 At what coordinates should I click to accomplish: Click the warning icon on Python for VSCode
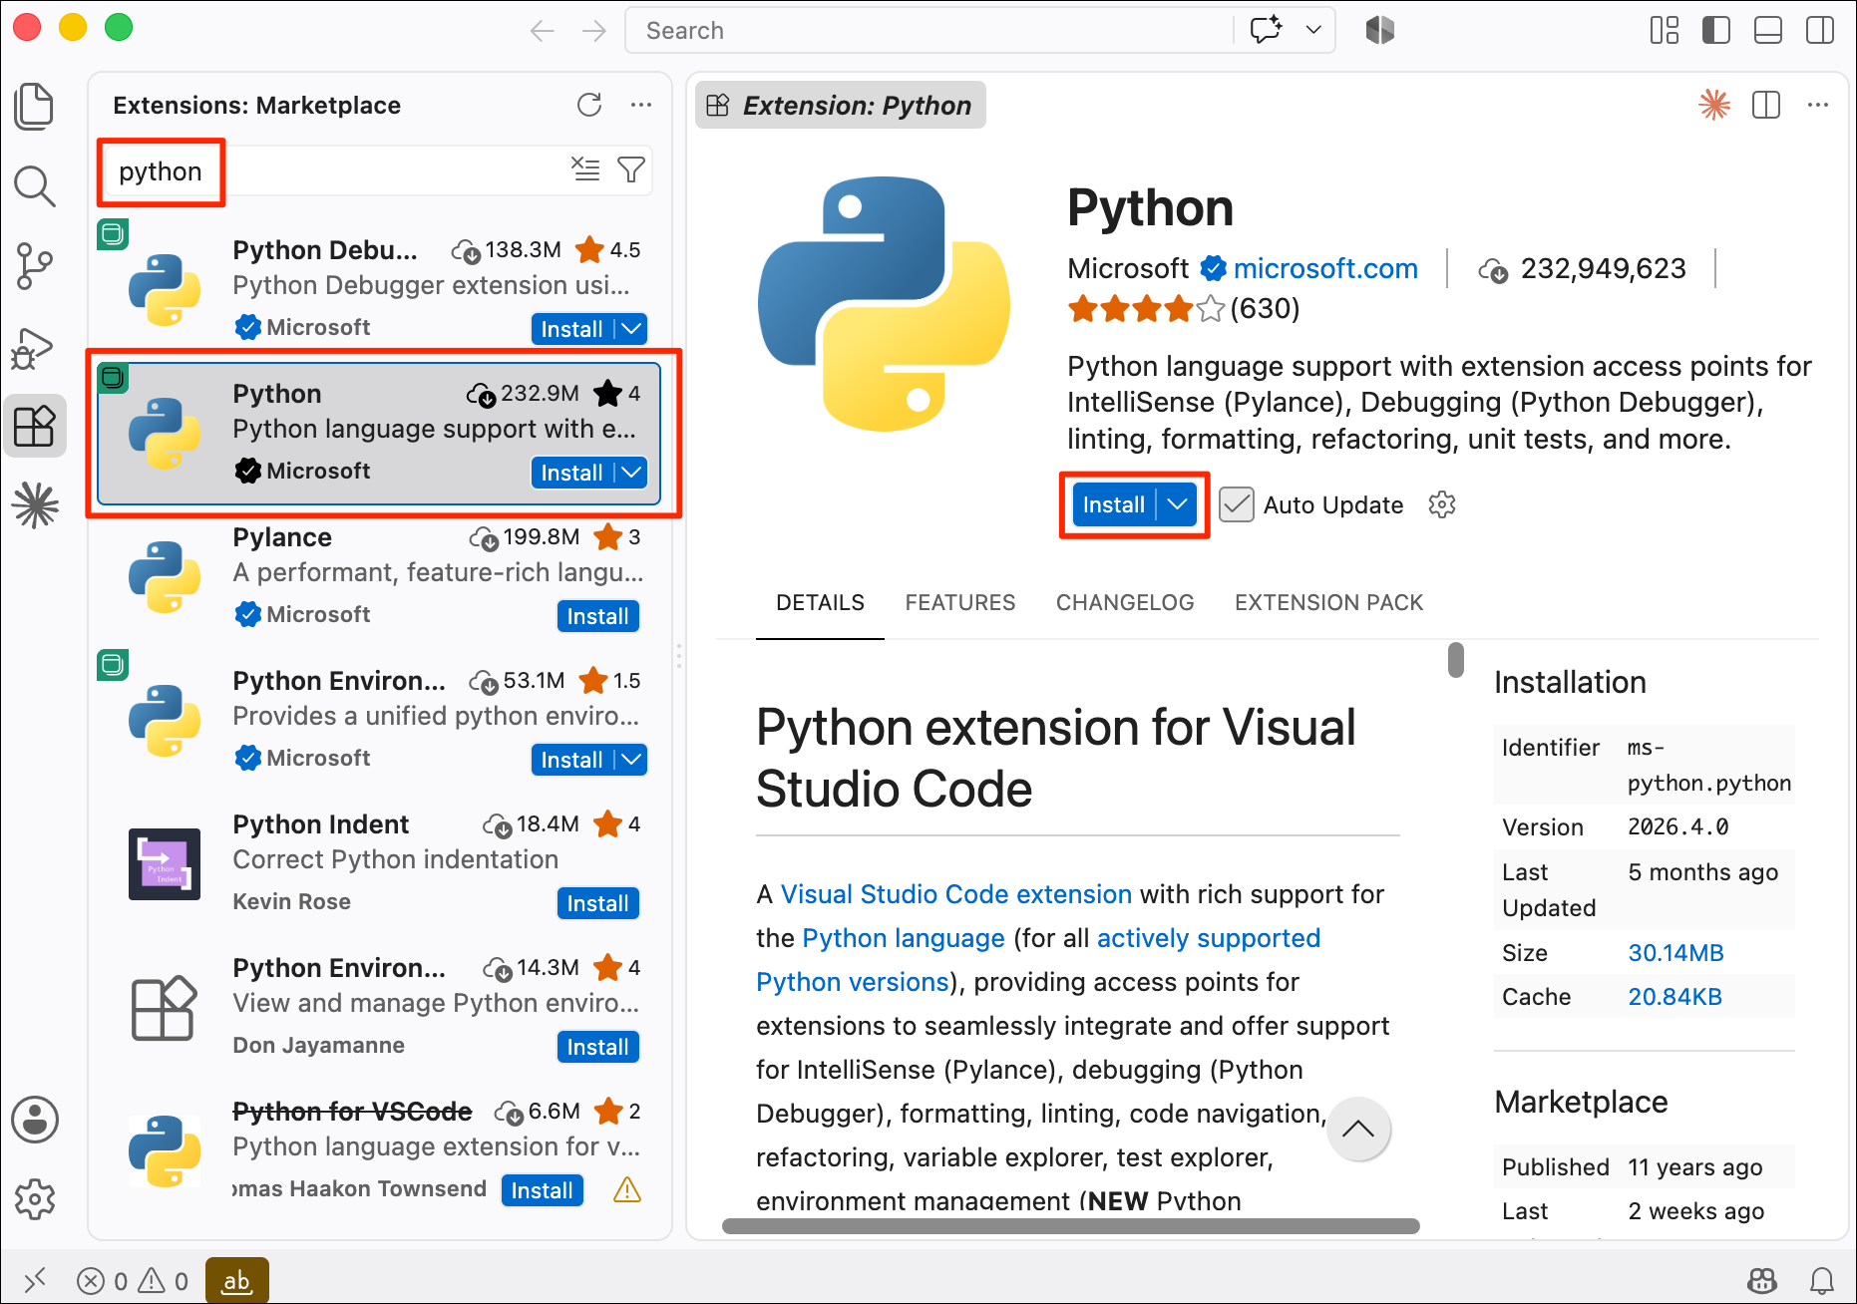[627, 1190]
